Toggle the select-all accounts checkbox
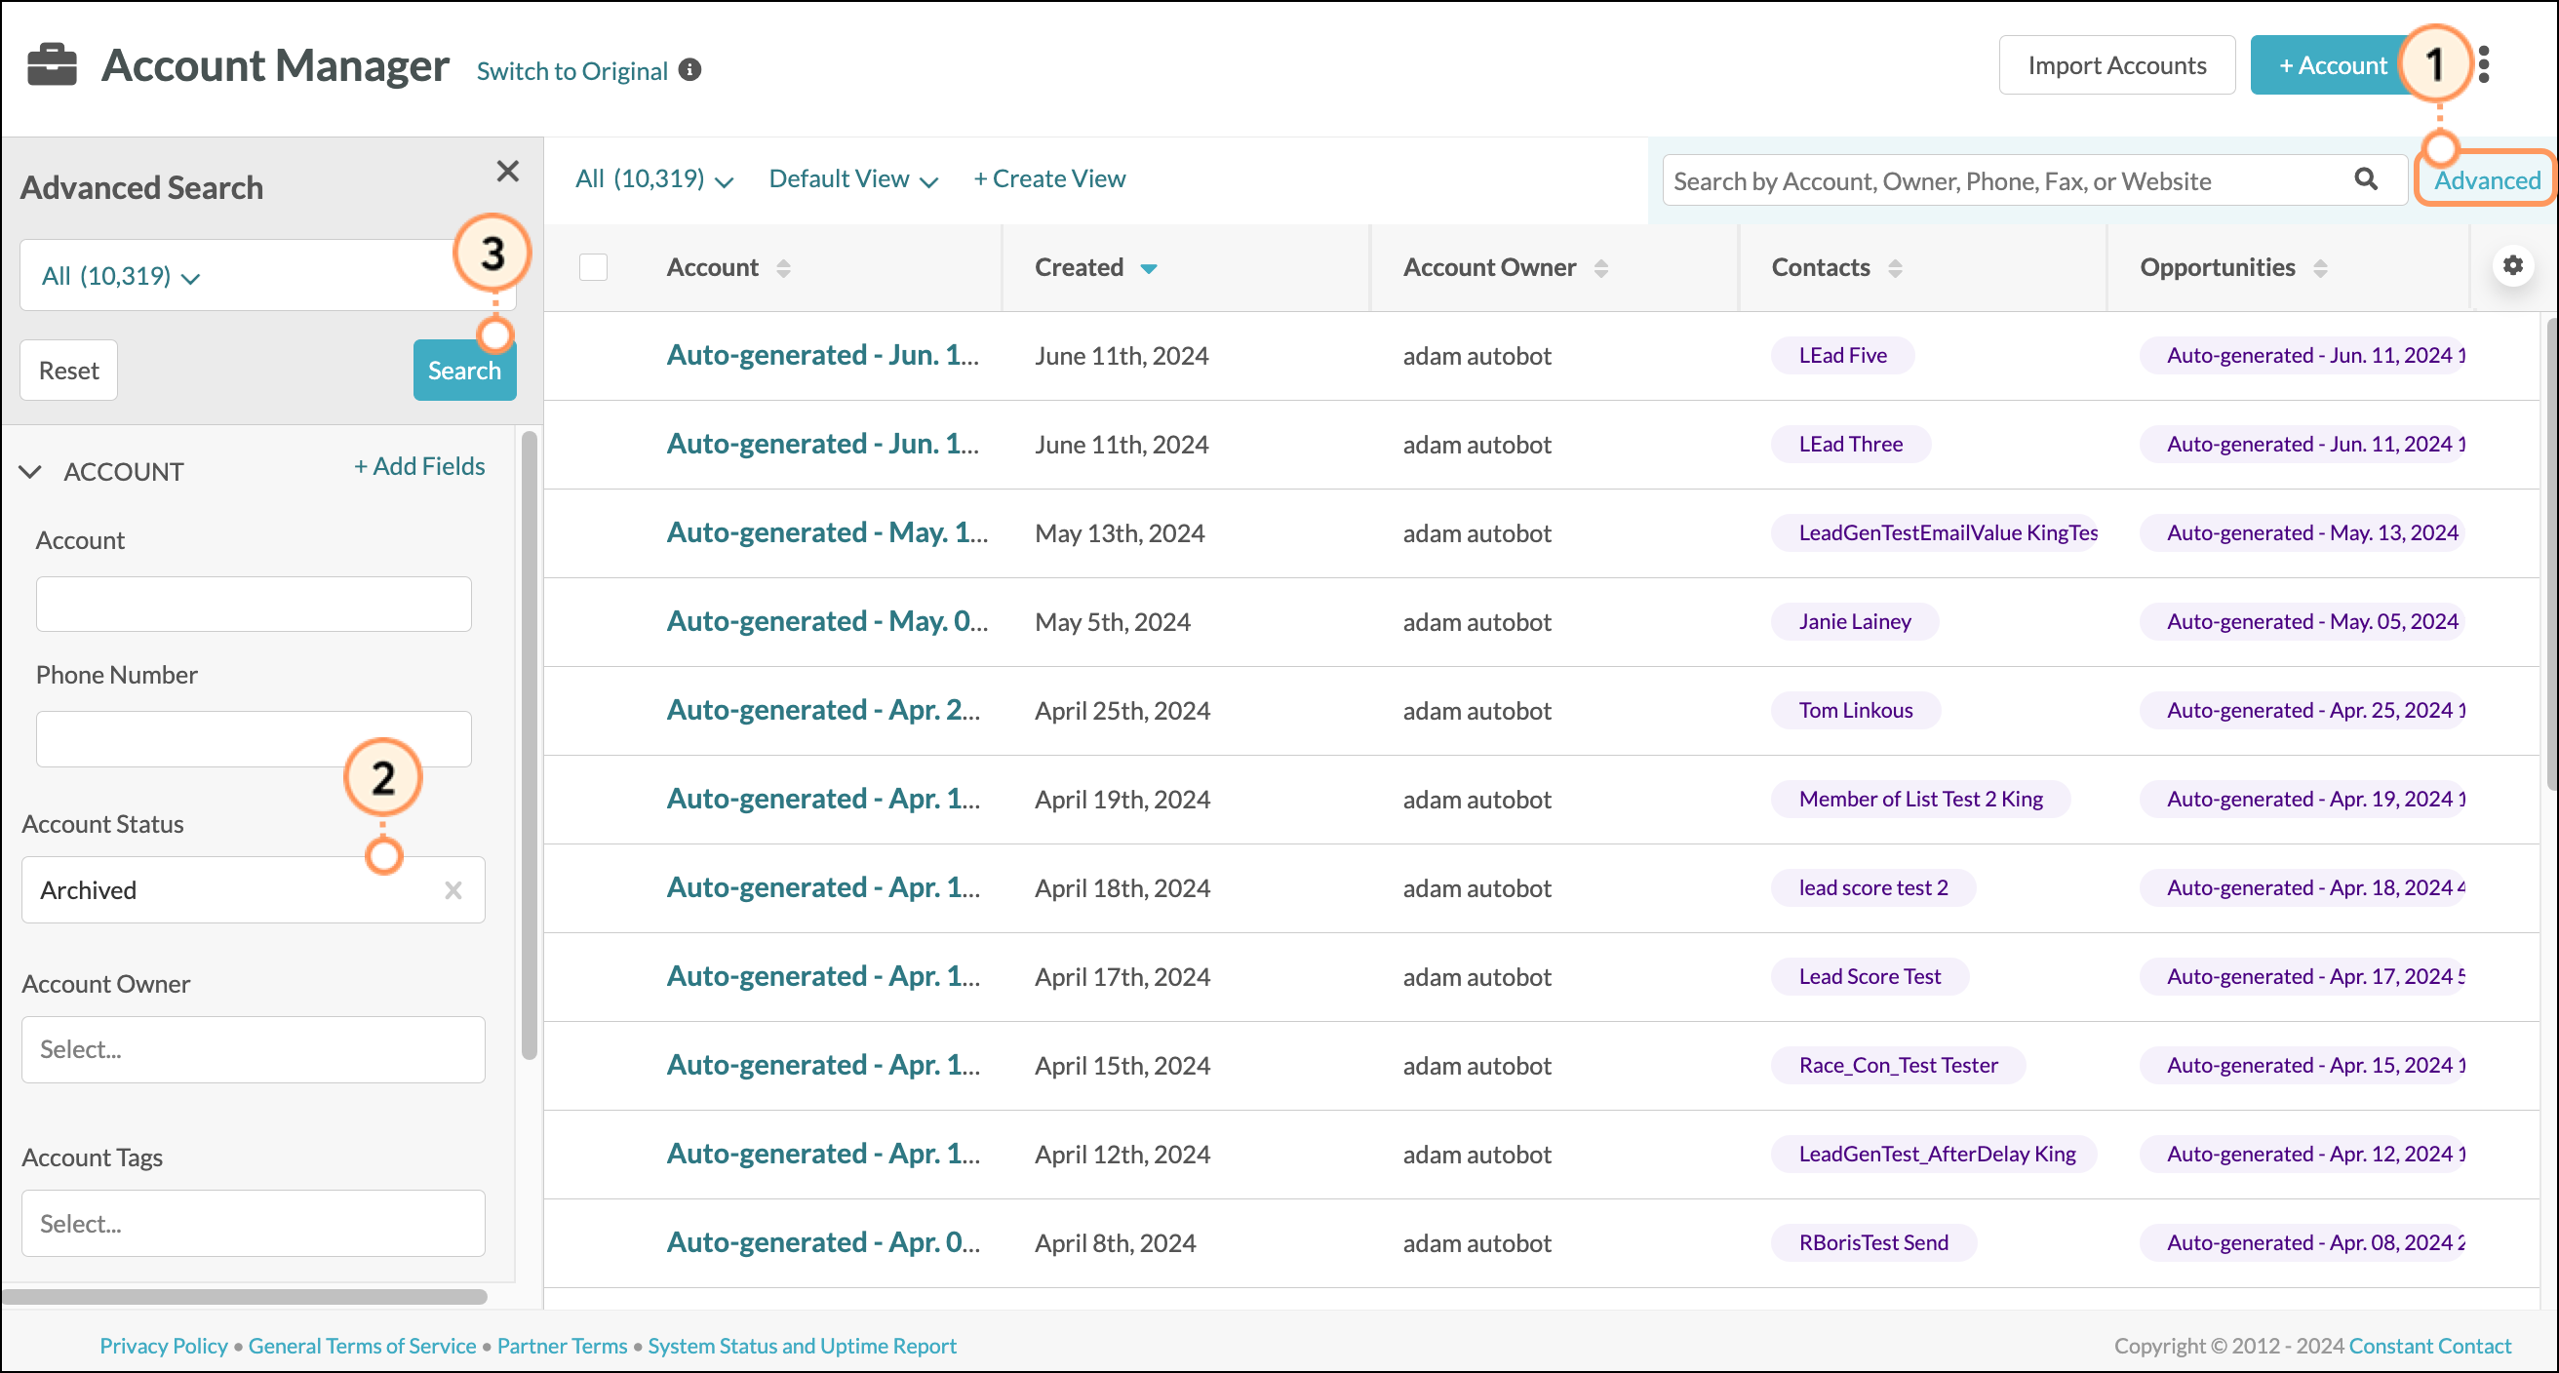This screenshot has height=1373, width=2559. [x=593, y=267]
